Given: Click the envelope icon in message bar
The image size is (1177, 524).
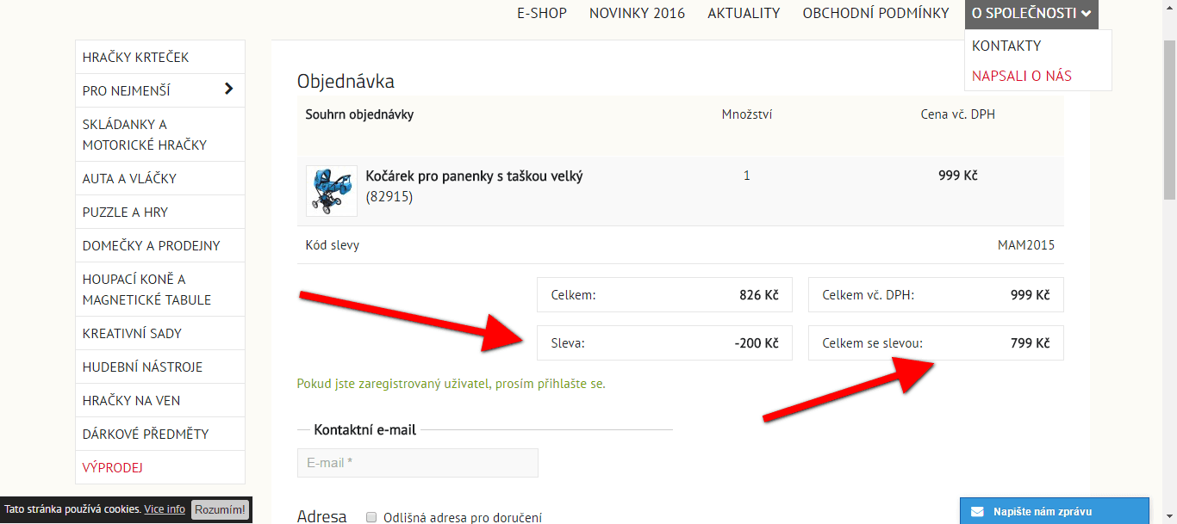Looking at the screenshot, I should [977, 511].
